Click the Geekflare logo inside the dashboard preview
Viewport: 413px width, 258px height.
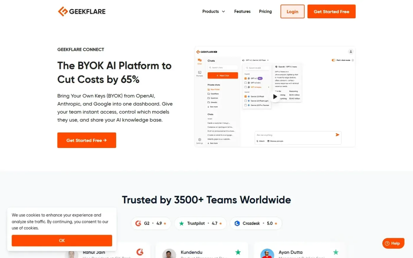pyautogui.click(x=207, y=52)
